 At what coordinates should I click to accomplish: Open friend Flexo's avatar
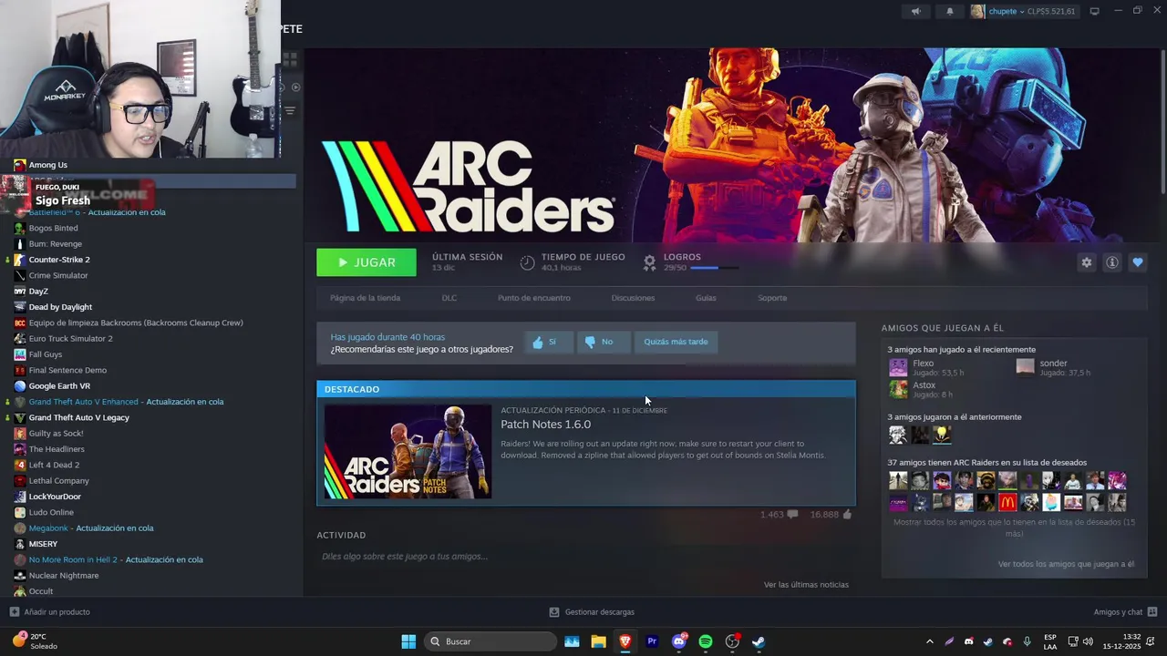898,367
